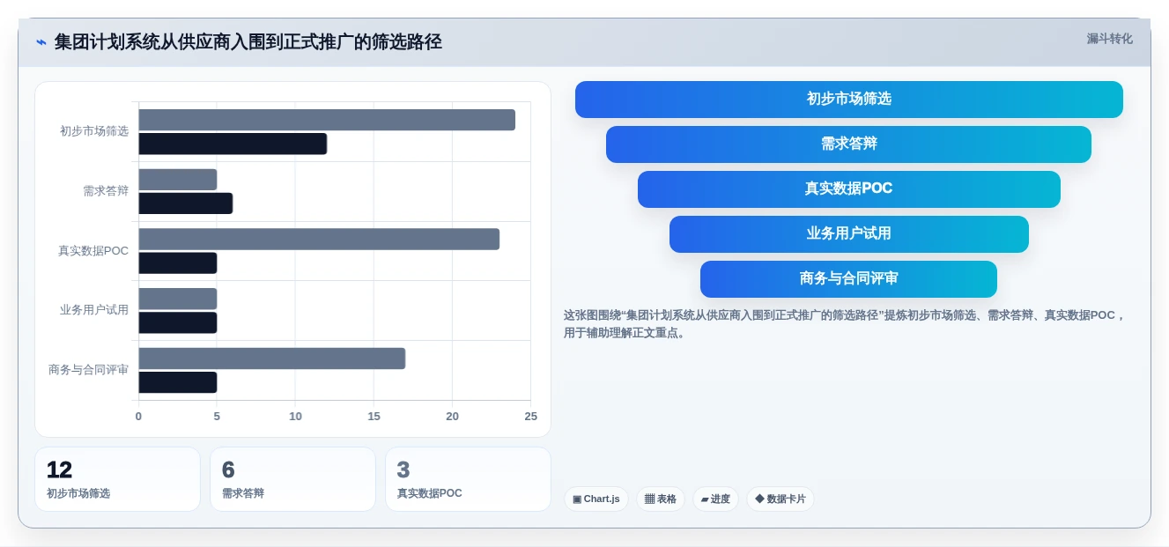Click the gray bar for 业务用户试用
Image resolution: width=1169 pixels, height=547 pixels.
(x=177, y=299)
